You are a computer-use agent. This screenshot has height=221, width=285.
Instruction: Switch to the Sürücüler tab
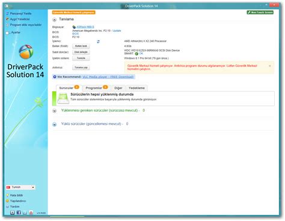(69, 88)
